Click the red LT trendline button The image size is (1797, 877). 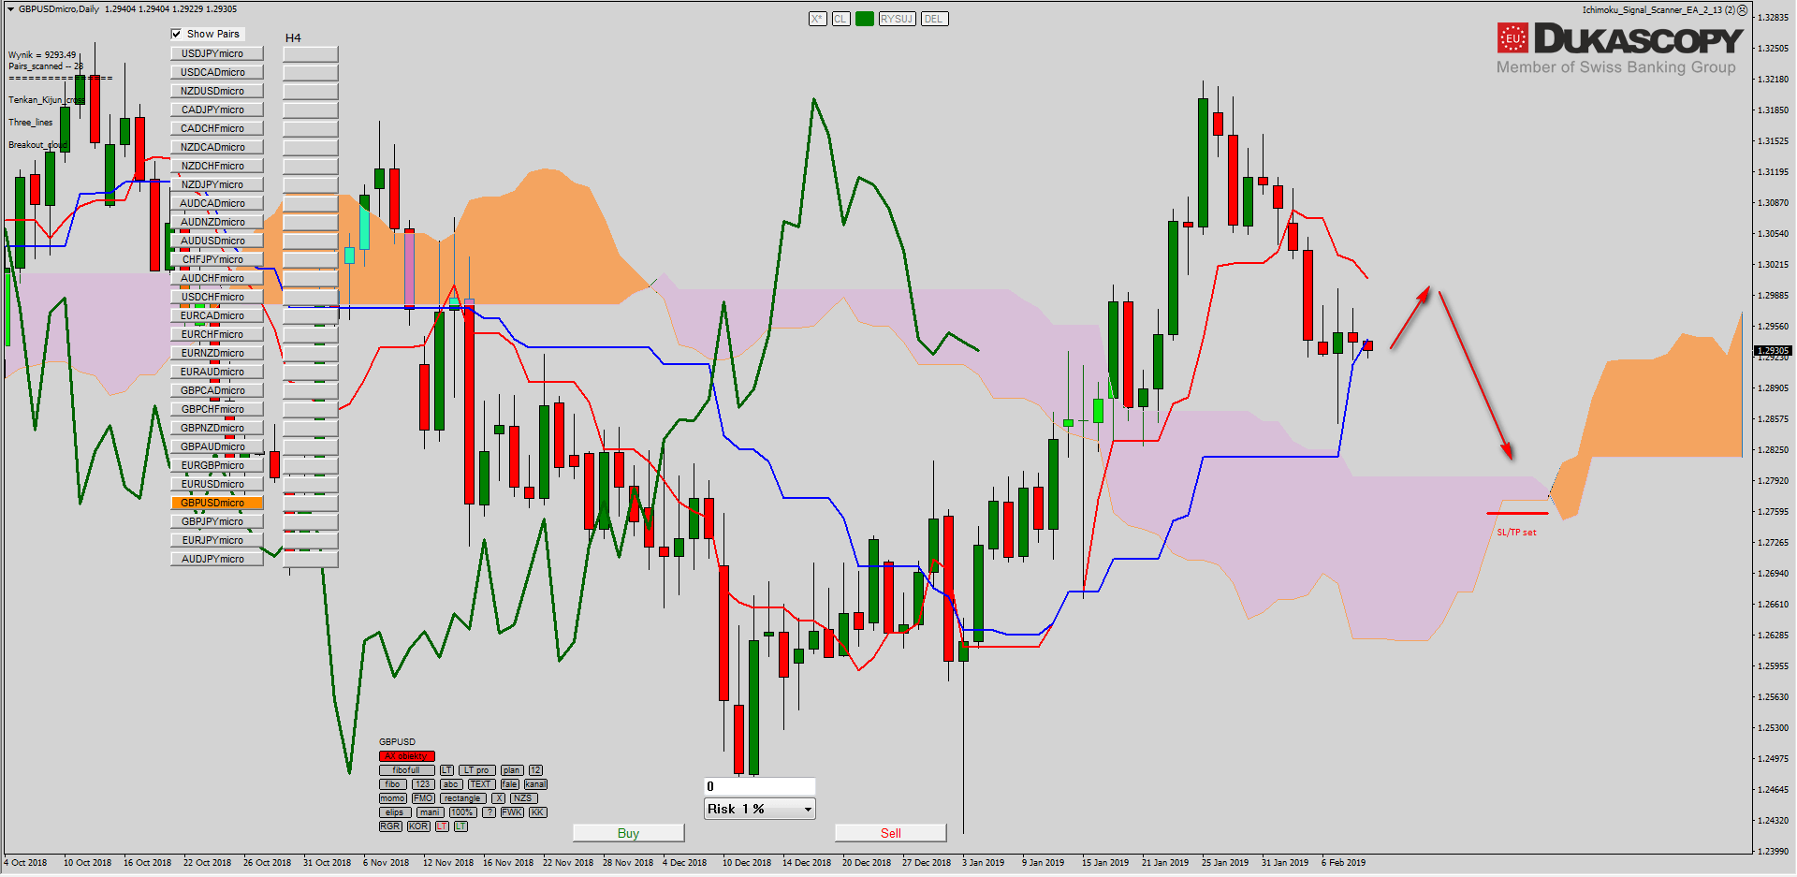pos(442,826)
